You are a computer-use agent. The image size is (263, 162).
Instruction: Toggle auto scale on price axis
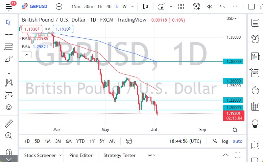tap(238, 141)
